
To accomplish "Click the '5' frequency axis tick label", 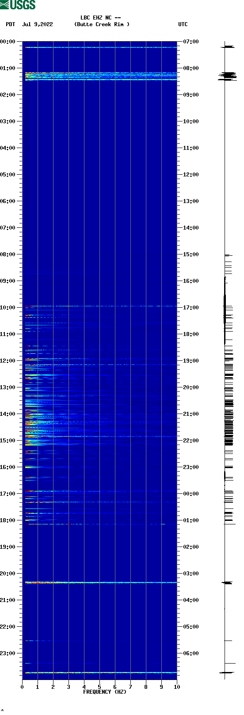I will [99, 687].
